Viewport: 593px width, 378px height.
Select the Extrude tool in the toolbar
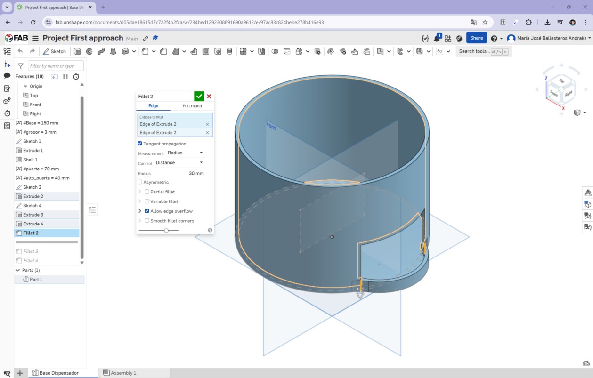coord(78,51)
